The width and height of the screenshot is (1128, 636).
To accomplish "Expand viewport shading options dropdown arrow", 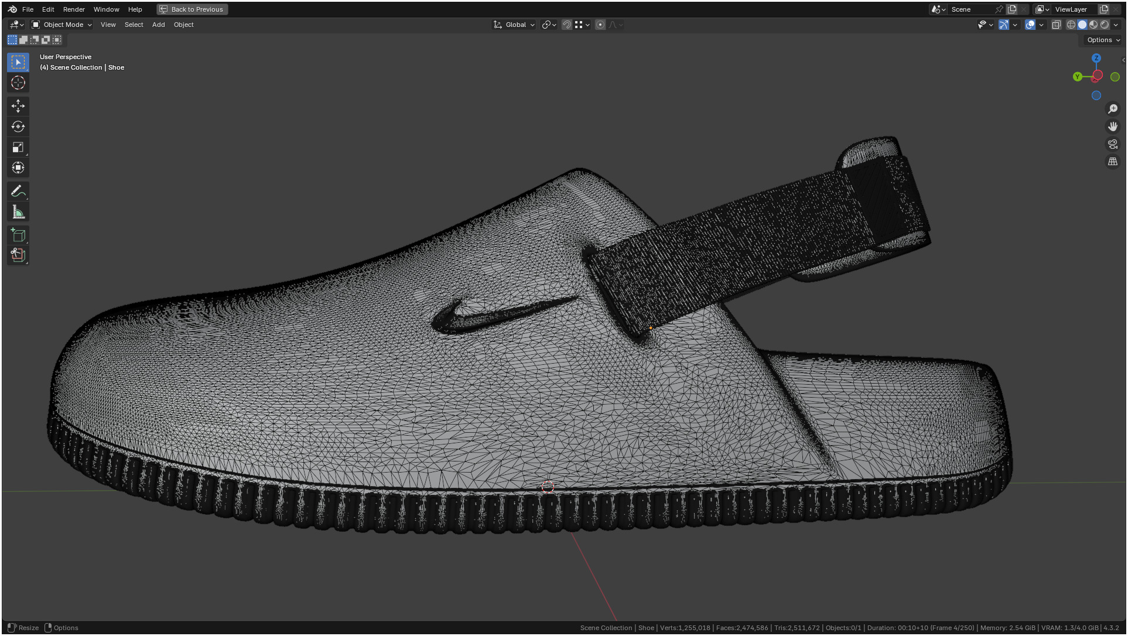I will click(x=1116, y=25).
